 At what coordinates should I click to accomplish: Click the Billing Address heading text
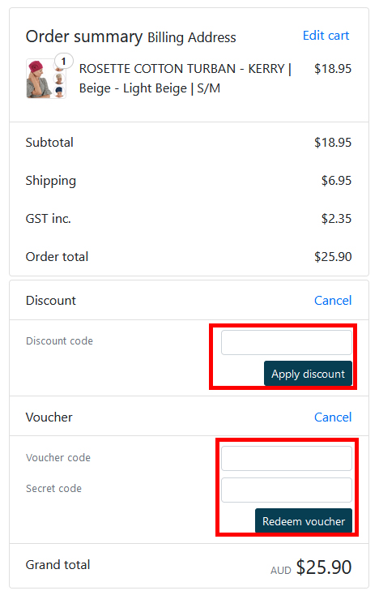click(192, 37)
